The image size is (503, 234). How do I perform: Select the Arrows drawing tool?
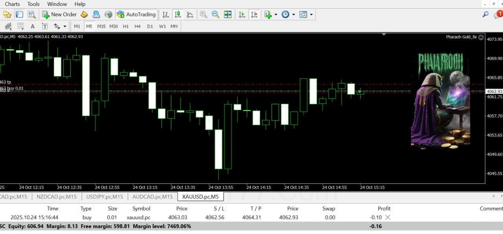[x=57, y=26]
